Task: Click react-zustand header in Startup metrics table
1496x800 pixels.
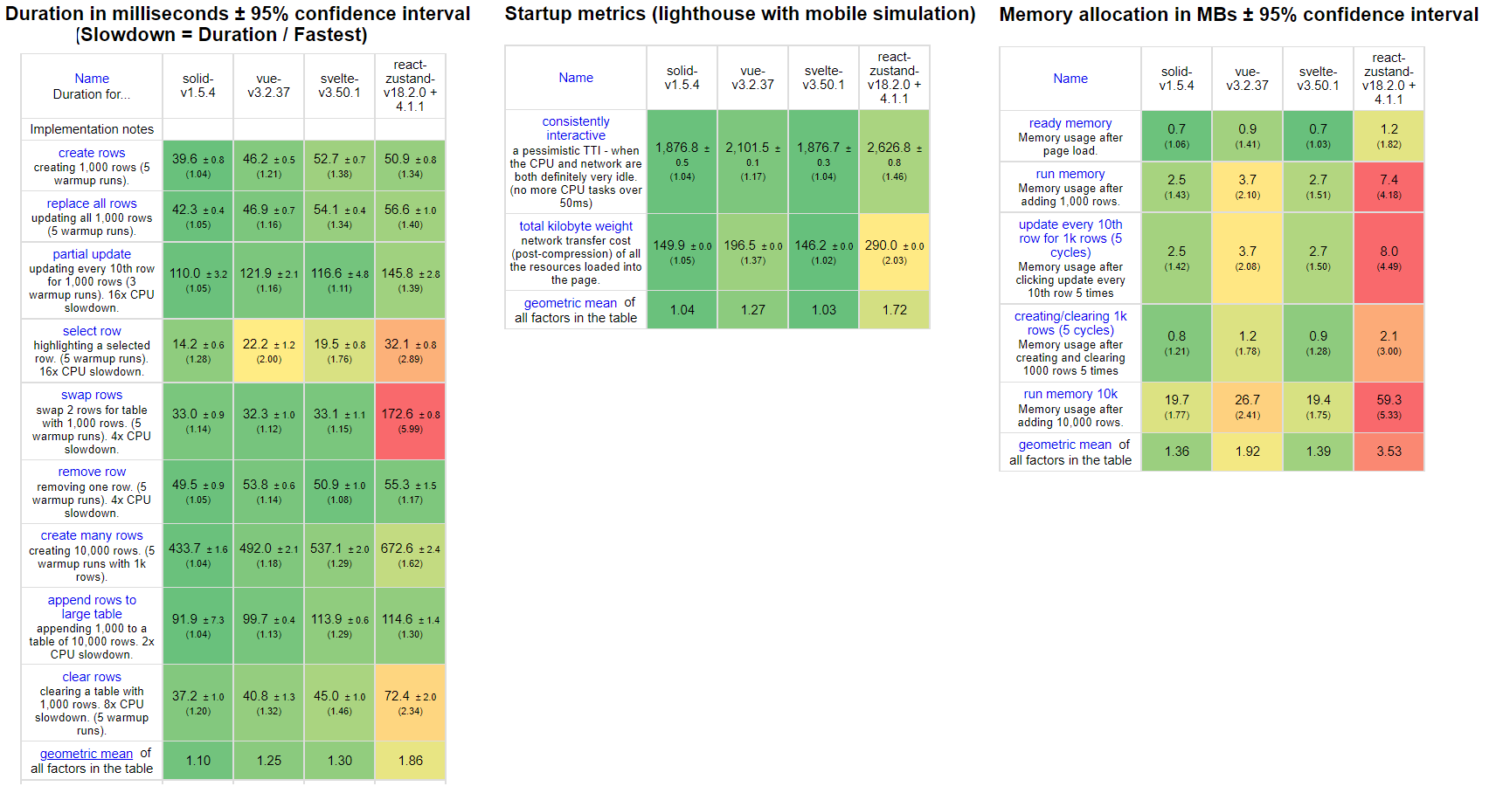Action: click(x=895, y=78)
